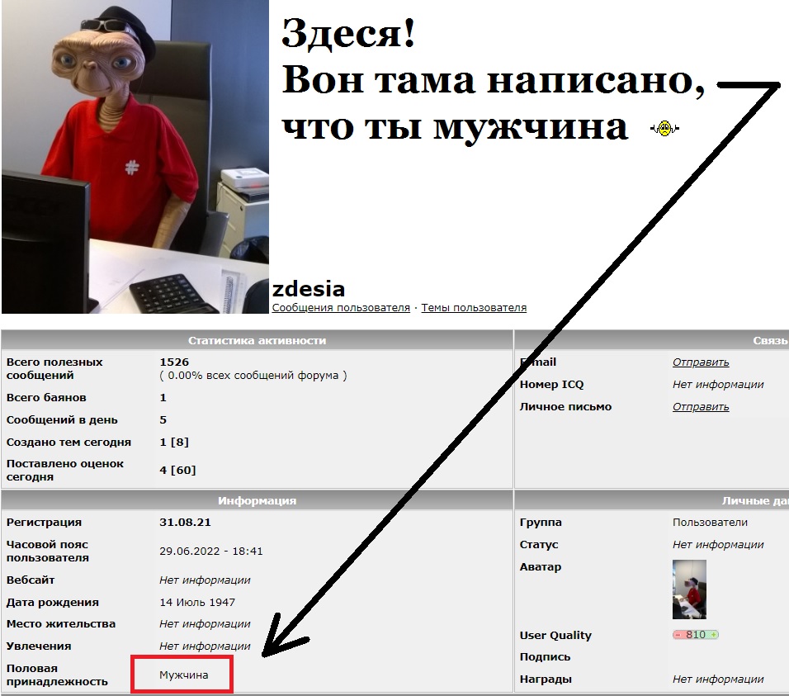This screenshot has width=789, height=696.
Task: Click the "Часовой пояс пользователя" label
Action: [x=48, y=551]
